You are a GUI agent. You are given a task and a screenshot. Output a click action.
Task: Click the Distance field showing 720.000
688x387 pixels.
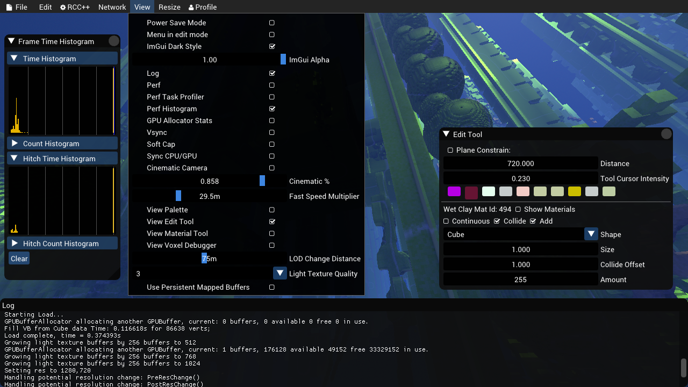(x=521, y=163)
